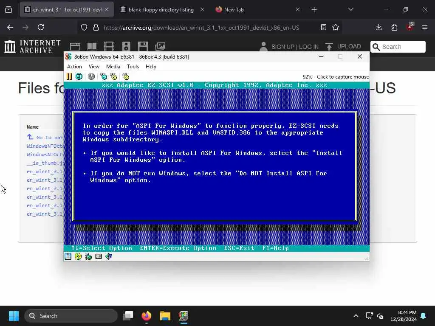
Task: Open Internet Archive images icon
Action: (x=160, y=46)
